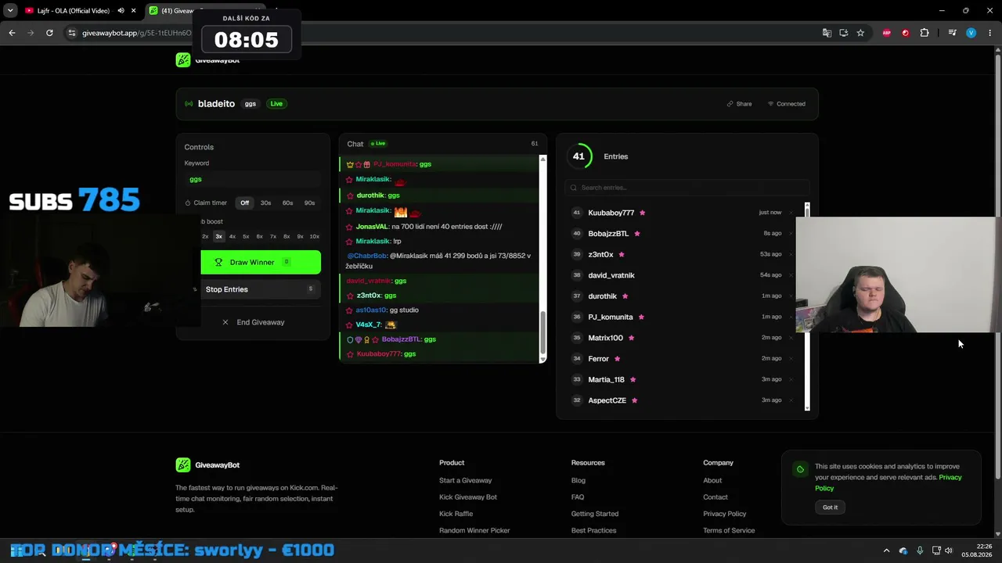Click the GiveawayBot logo in the page header

click(182, 60)
